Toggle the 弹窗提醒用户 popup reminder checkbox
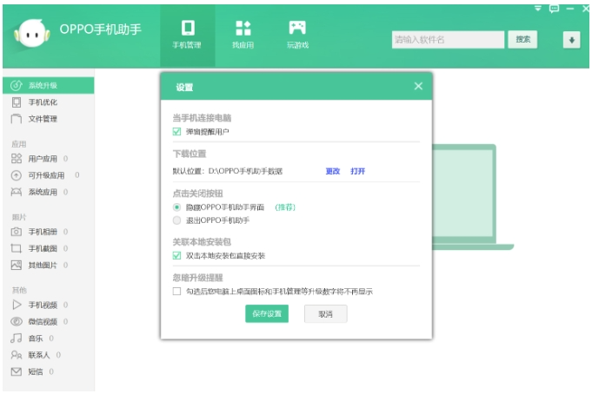The width and height of the screenshot is (592, 394). [177, 132]
